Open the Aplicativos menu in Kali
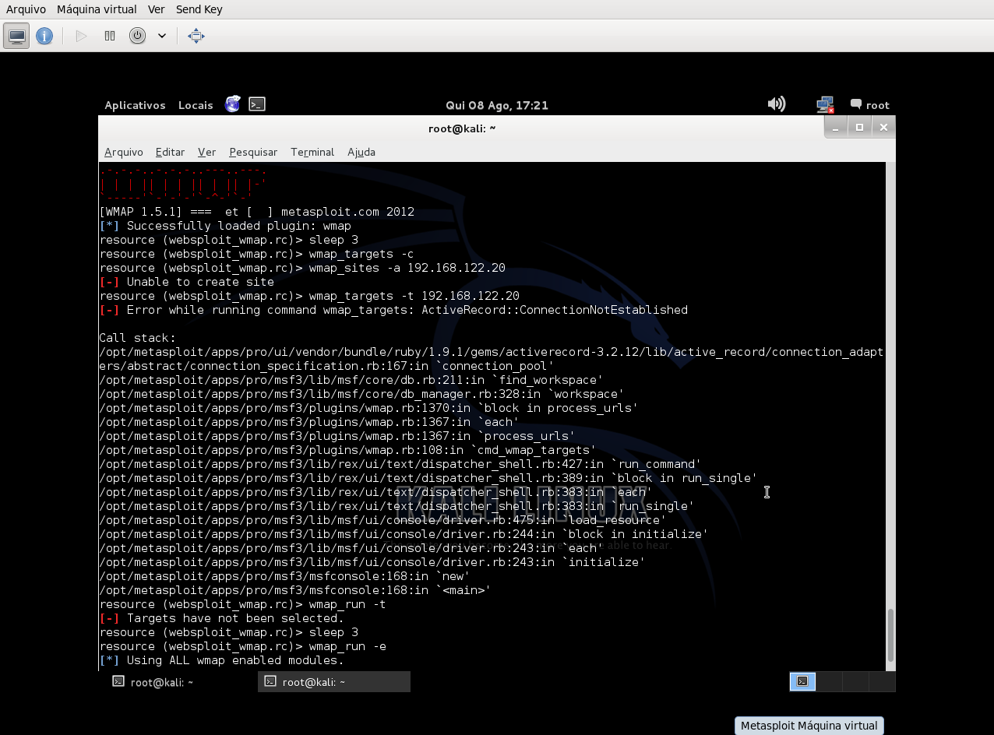This screenshot has width=994, height=735. point(135,105)
